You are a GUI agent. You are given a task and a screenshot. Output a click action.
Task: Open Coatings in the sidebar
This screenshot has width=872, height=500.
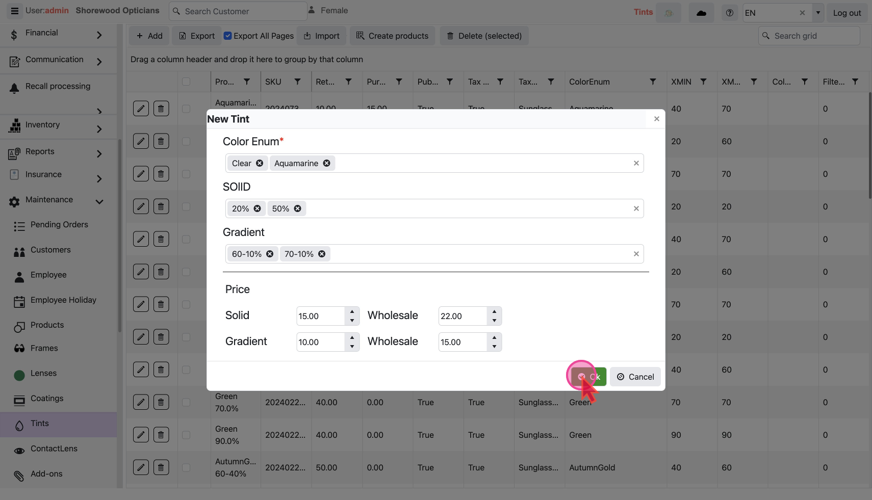47,399
